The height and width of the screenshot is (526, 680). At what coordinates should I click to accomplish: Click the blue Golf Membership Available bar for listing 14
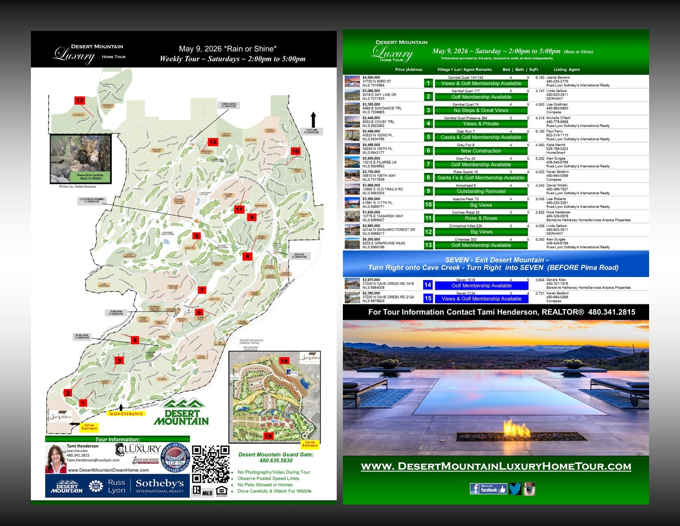click(x=481, y=285)
